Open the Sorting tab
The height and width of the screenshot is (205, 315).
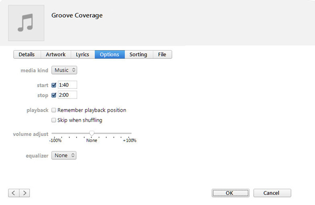(x=139, y=55)
